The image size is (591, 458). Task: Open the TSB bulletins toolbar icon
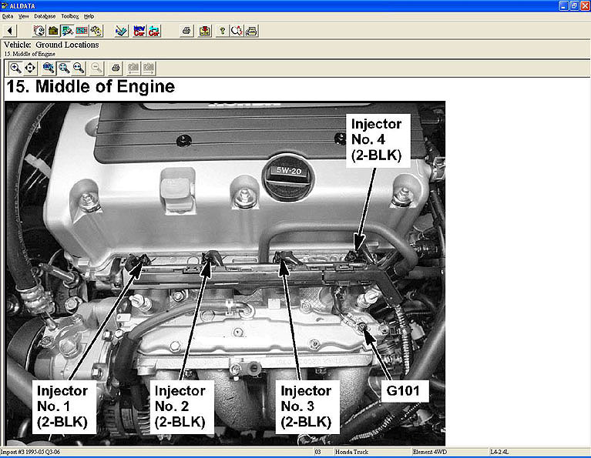81,31
